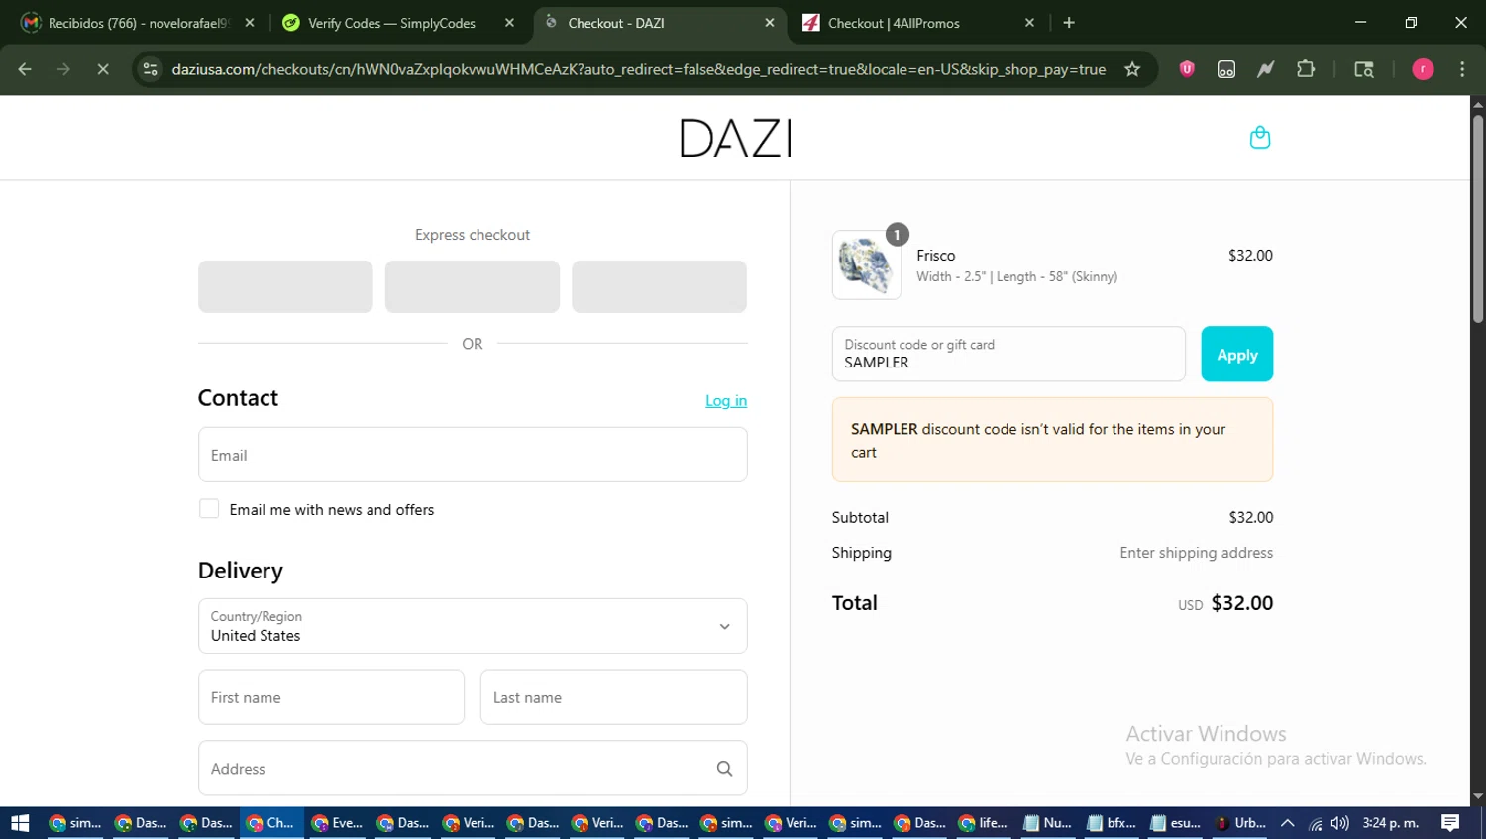The height and width of the screenshot is (839, 1486).
Task: Focus the Email input field
Action: (x=473, y=455)
